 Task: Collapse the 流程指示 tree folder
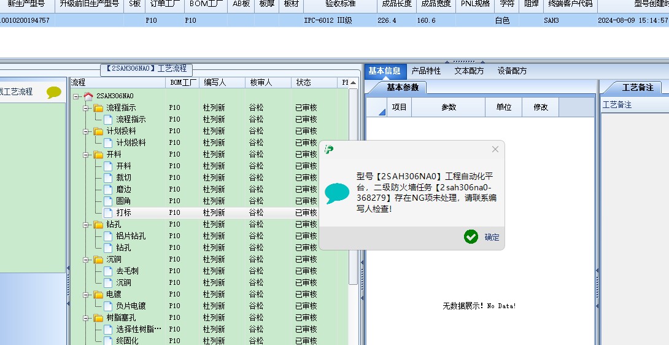86,108
